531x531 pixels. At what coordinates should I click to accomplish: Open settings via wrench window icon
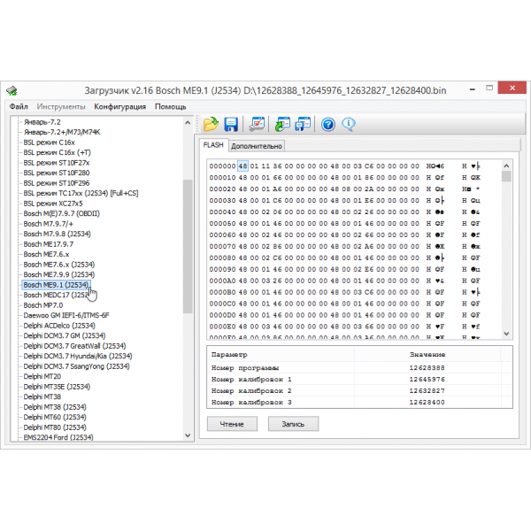click(258, 125)
